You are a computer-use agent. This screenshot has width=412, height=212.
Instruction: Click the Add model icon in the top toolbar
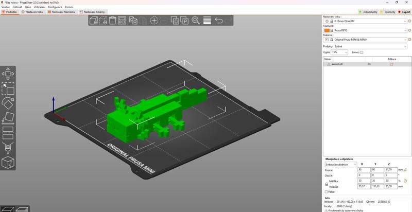point(94,21)
